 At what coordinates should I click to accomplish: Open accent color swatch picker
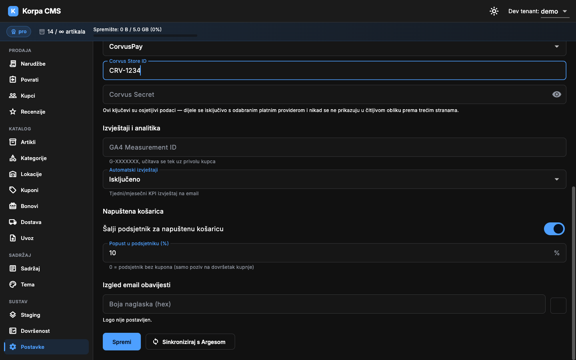pyautogui.click(x=558, y=306)
